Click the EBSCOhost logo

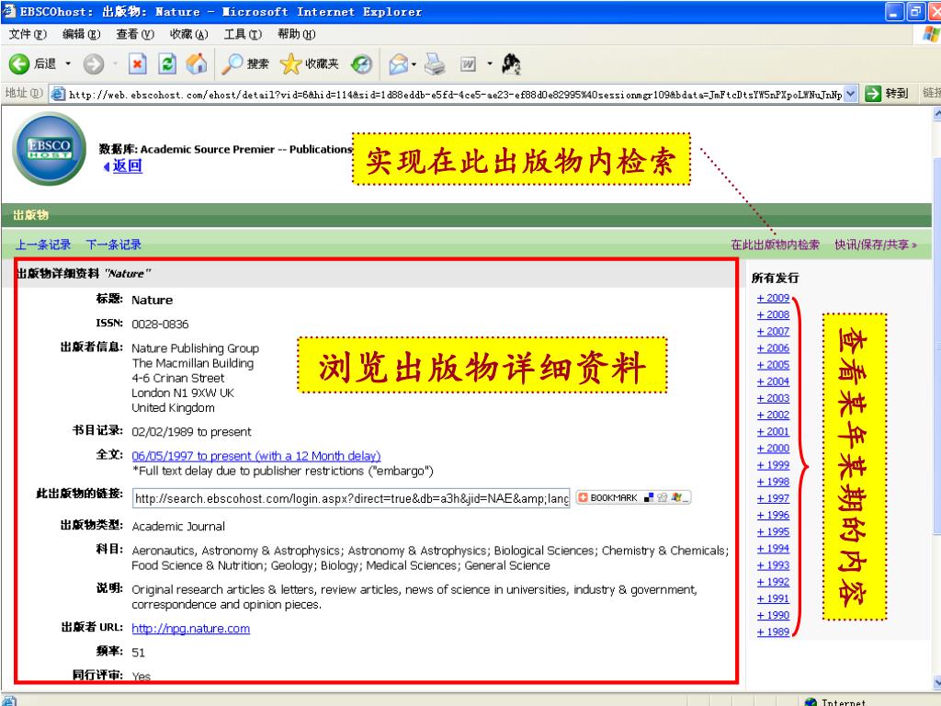pyautogui.click(x=50, y=148)
